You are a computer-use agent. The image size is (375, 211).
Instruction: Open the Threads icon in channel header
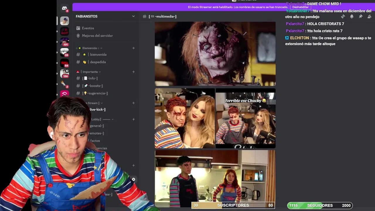click(343, 16)
